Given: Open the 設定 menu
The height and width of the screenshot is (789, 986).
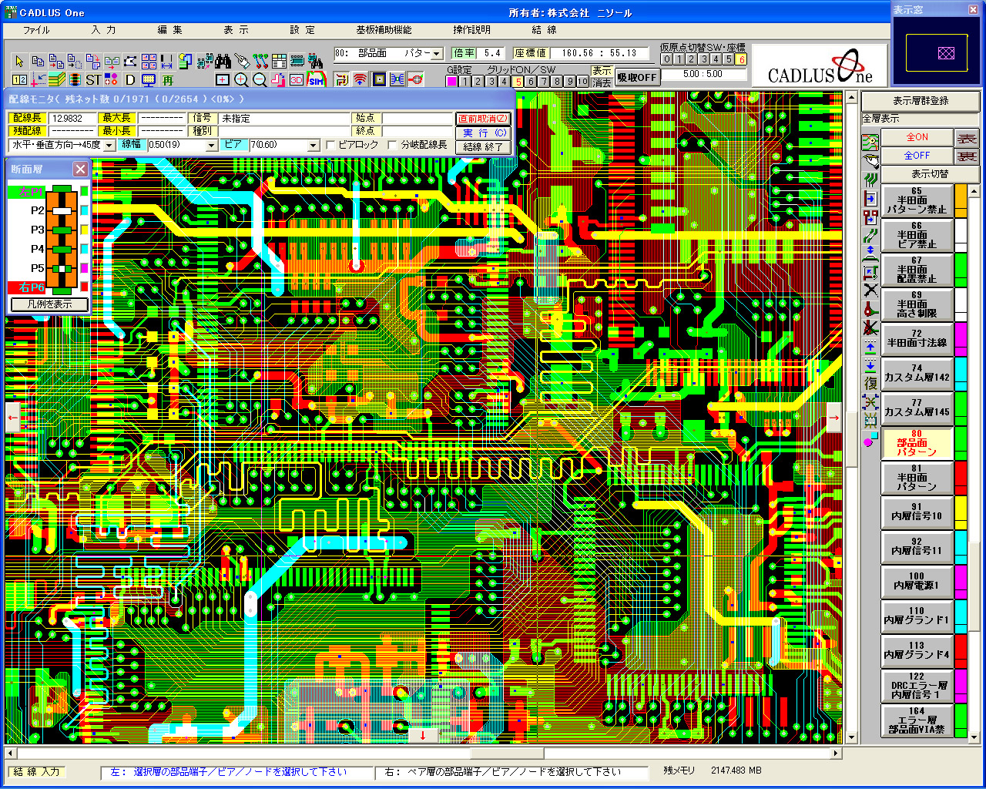Looking at the screenshot, I should click(x=303, y=30).
